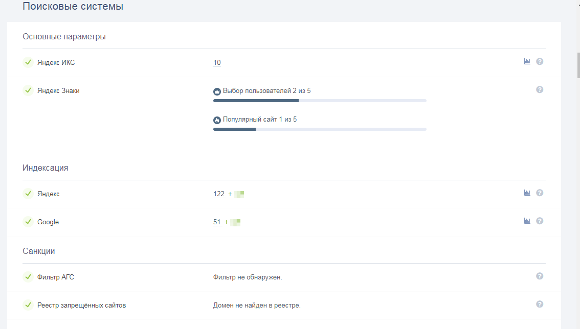Click the page's vertical scrollbar thumb
Viewport: 580px width, 329px height.
(578, 65)
